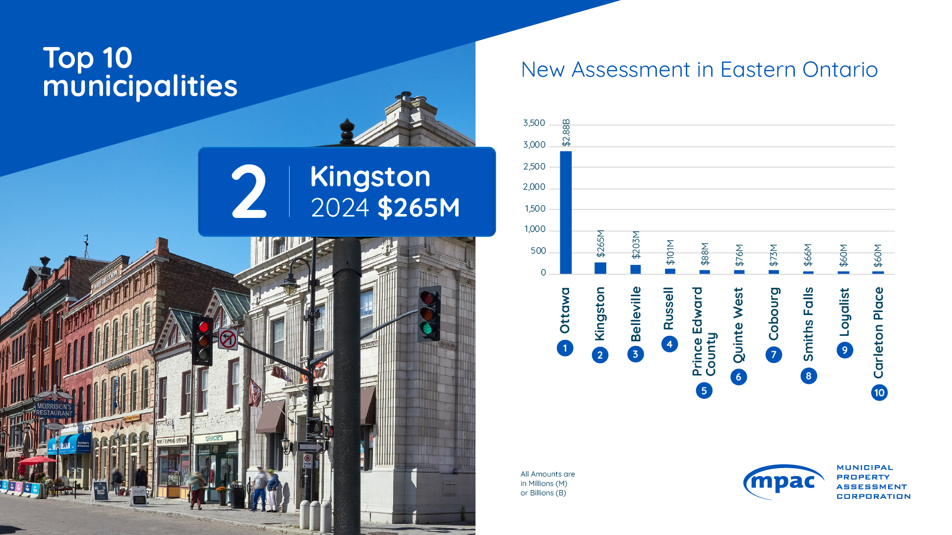Click the "$76M" value label
The height and width of the screenshot is (535, 952).
(740, 255)
